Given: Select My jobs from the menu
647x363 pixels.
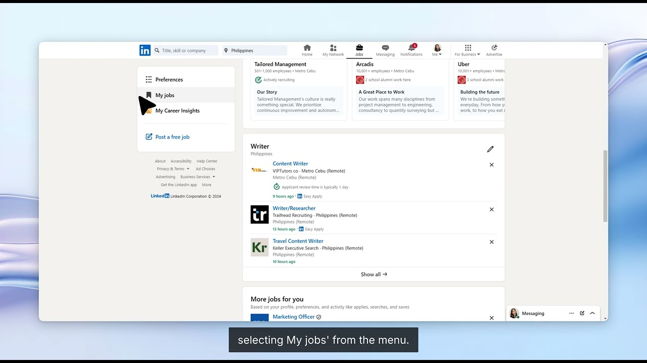Looking at the screenshot, I should pos(186,95).
